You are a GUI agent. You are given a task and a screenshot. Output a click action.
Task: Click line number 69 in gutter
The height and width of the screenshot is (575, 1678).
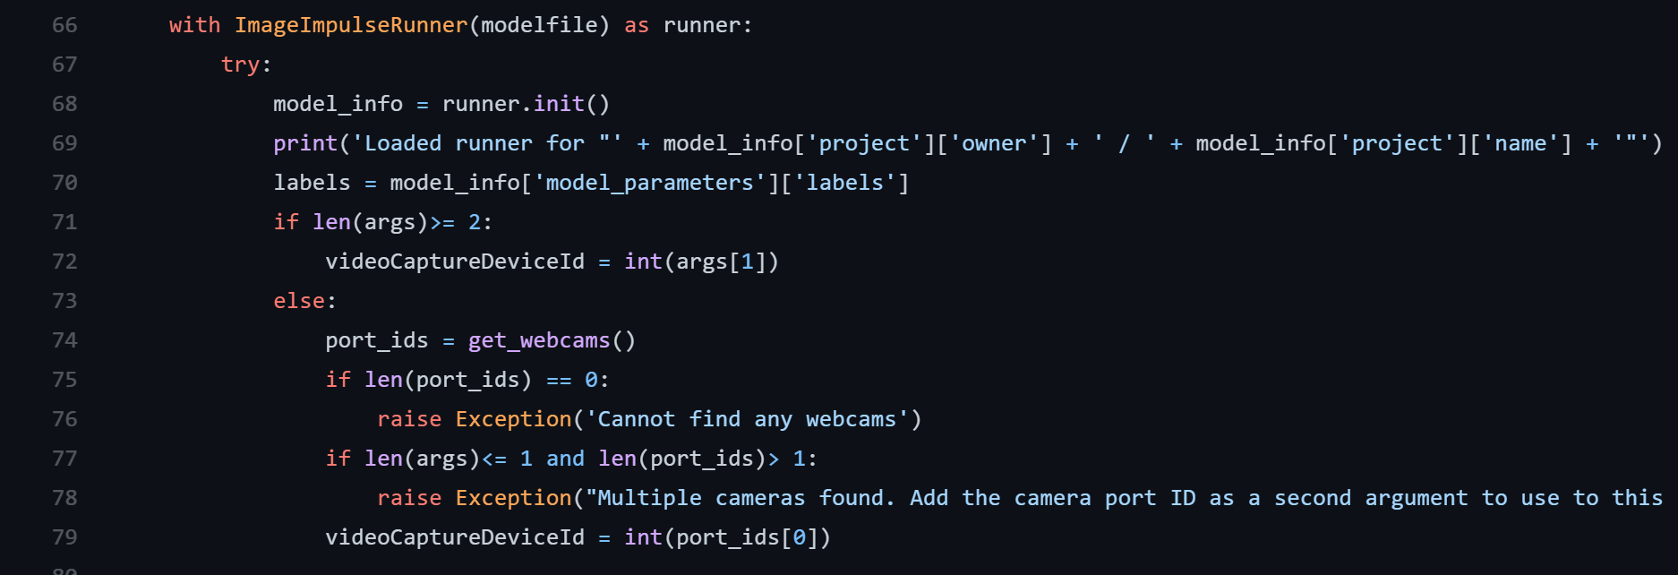tap(64, 143)
